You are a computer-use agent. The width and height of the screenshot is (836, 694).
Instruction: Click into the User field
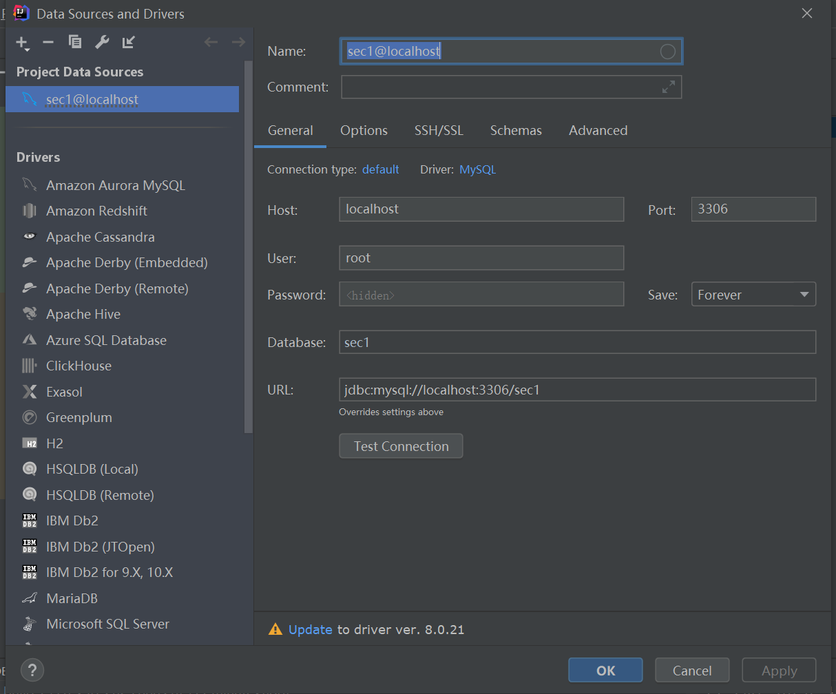(481, 258)
